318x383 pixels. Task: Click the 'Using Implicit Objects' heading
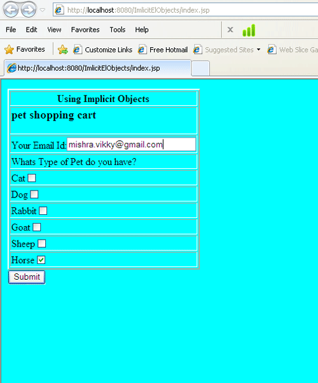click(104, 99)
